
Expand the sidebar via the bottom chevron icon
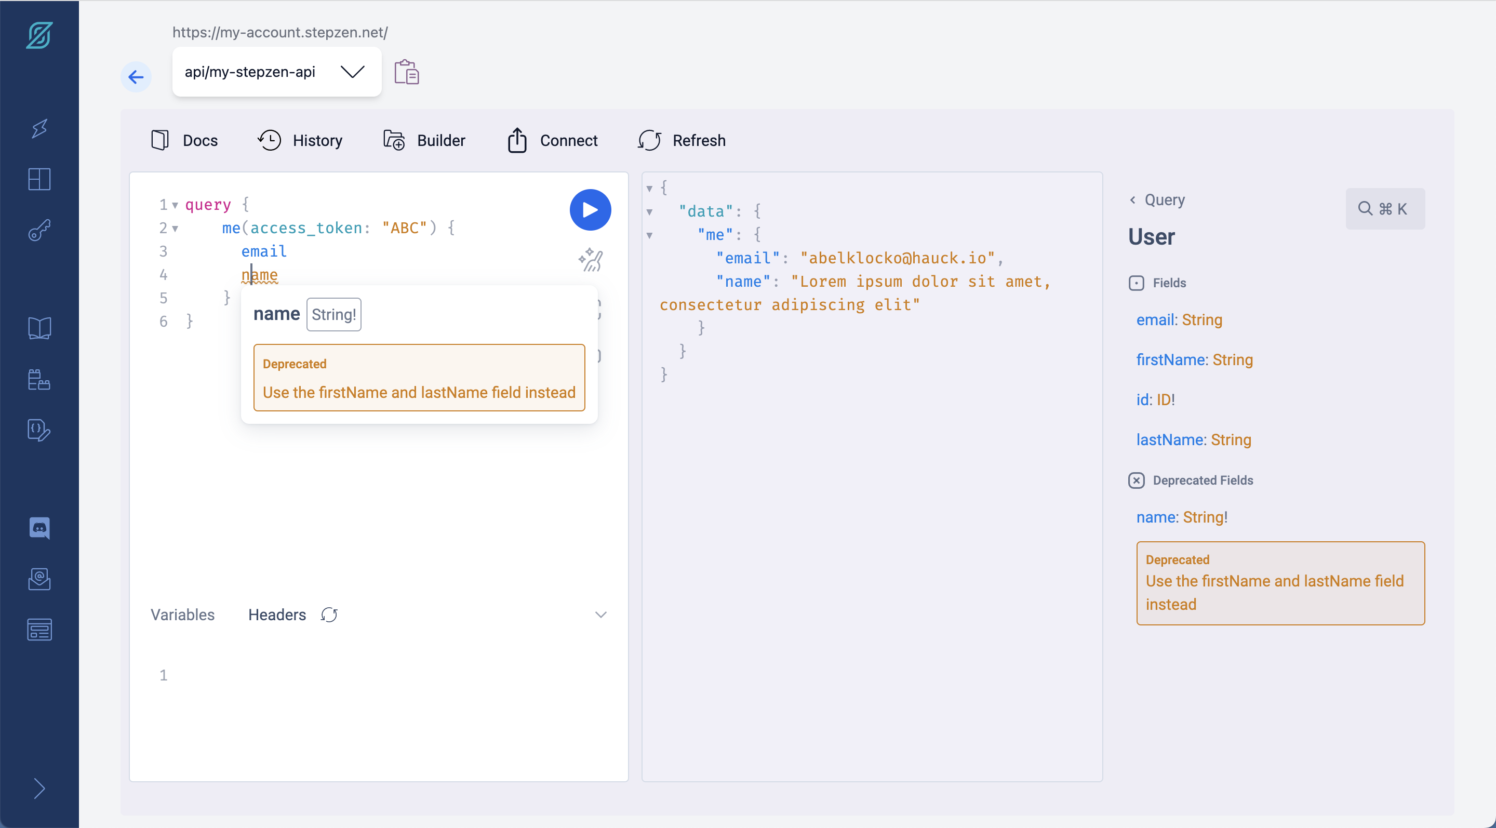(x=39, y=789)
